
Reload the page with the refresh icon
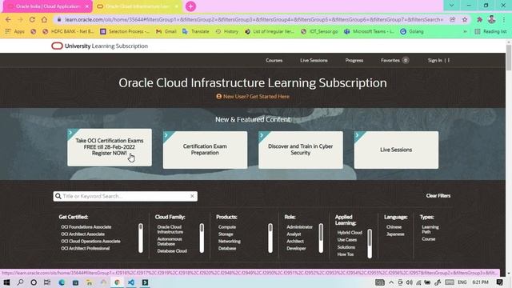click(x=32, y=19)
